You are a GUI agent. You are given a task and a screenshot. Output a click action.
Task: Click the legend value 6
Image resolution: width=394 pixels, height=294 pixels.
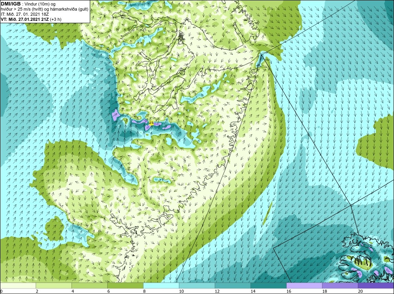click(109, 291)
